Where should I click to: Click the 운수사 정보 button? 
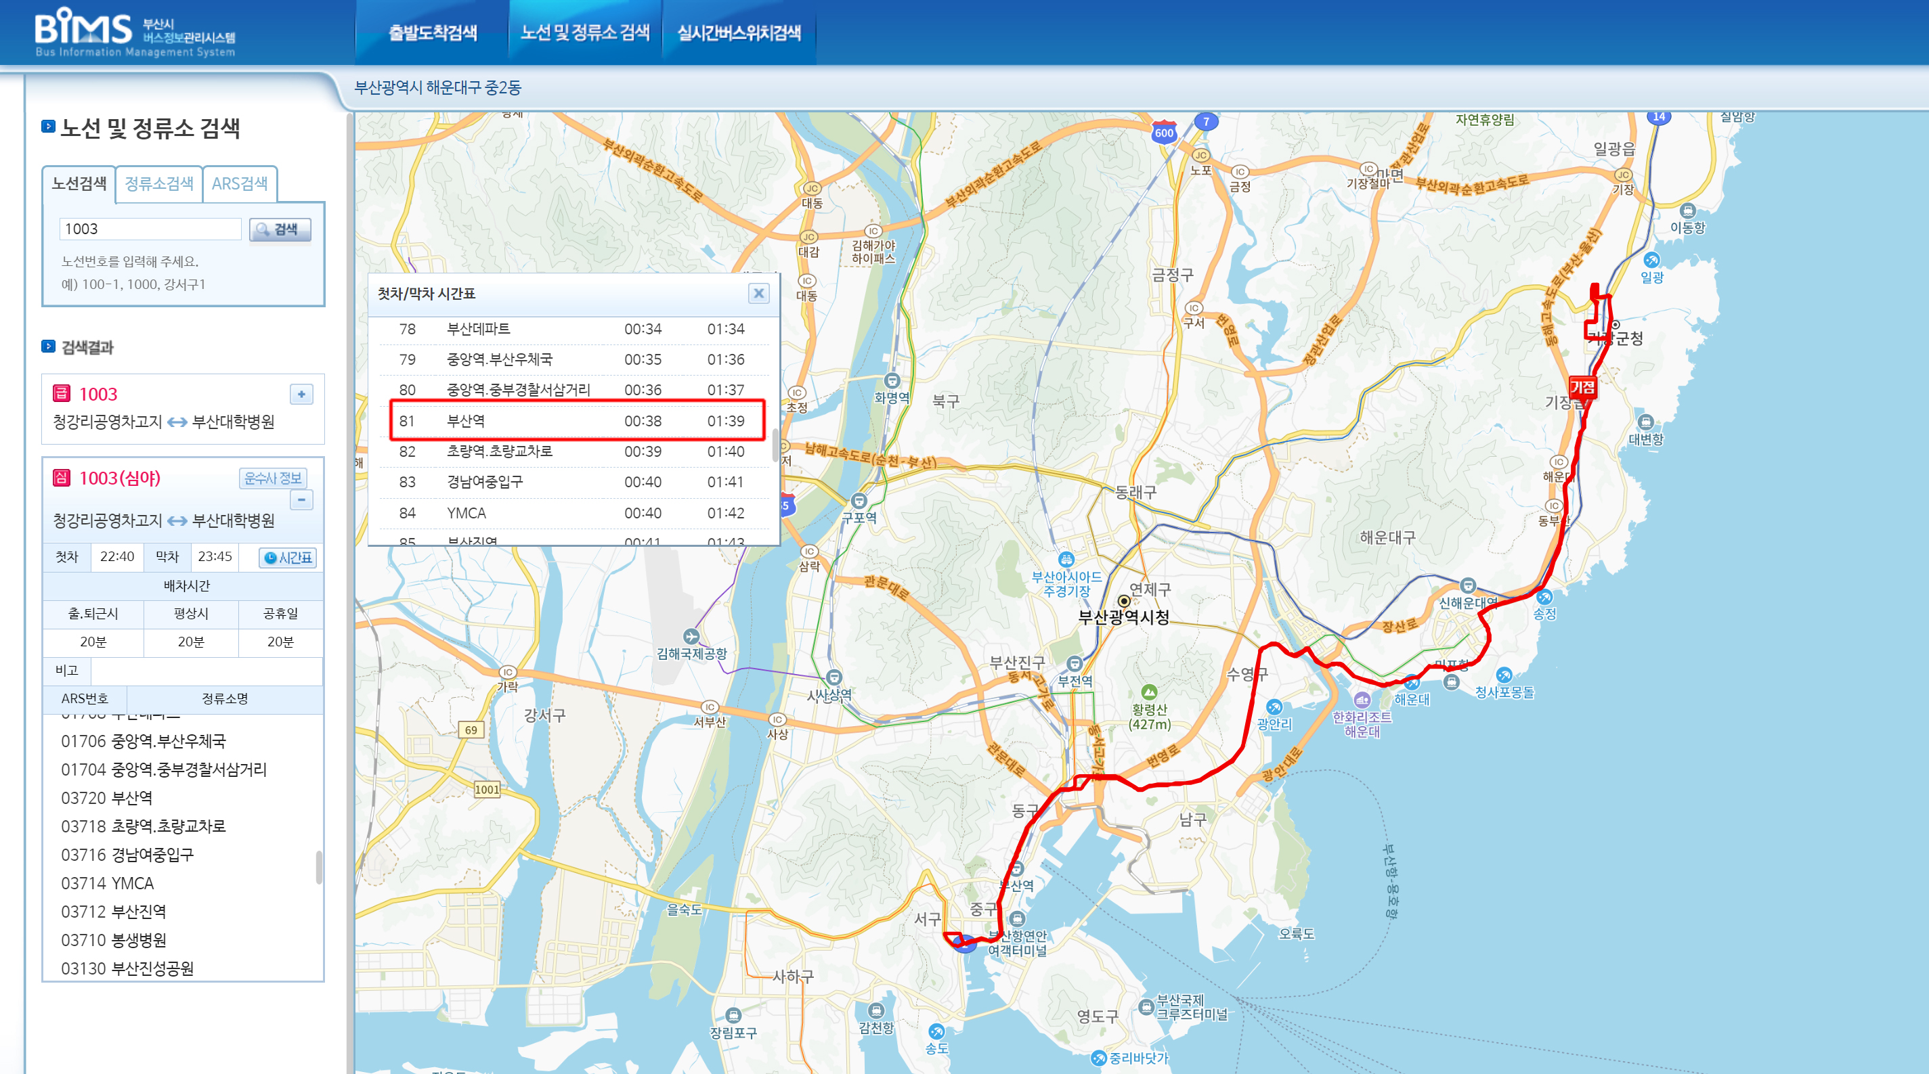pyautogui.click(x=273, y=478)
